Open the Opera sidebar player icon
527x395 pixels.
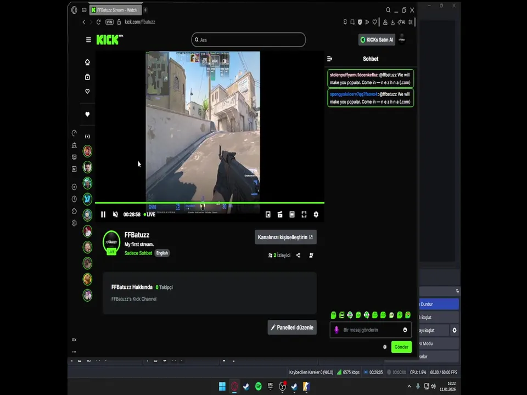click(74, 187)
